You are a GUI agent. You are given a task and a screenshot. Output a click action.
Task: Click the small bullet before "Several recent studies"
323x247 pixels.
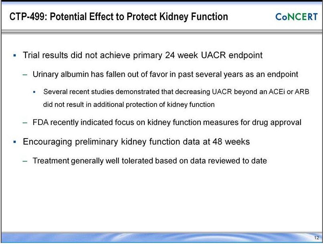34,92
